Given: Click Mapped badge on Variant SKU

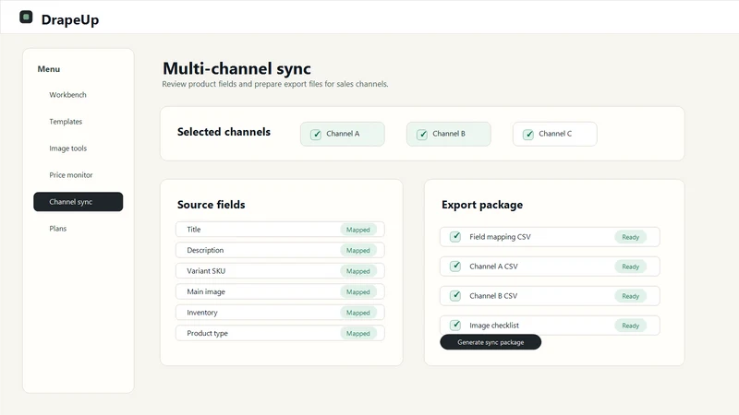Looking at the screenshot, I should [358, 271].
